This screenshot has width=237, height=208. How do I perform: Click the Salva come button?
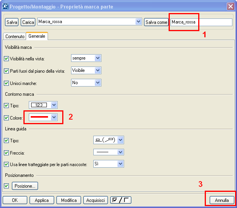click(156, 22)
